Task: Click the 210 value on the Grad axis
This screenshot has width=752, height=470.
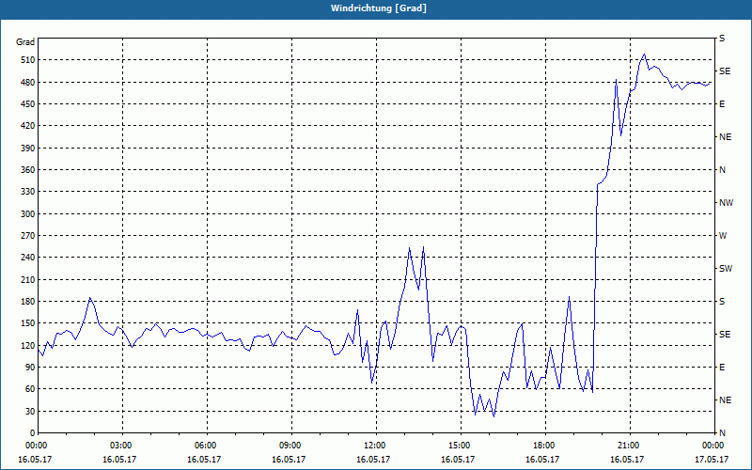Action: (28, 279)
